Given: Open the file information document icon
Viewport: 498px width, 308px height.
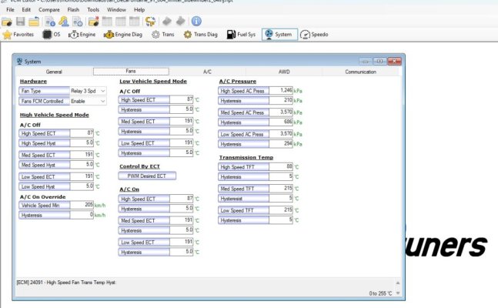Looking at the screenshot, I should [x=50, y=22].
